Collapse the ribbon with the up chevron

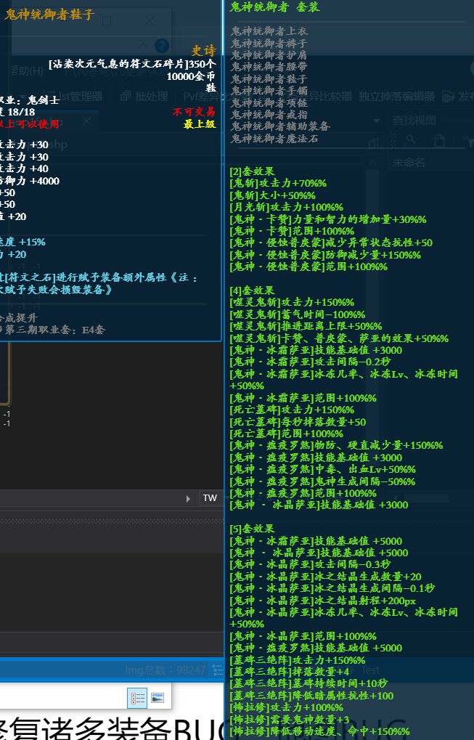(143, 46)
